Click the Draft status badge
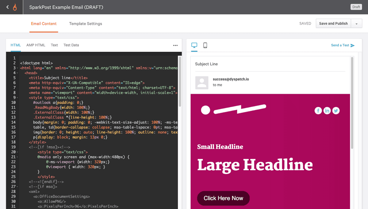 point(356,7)
